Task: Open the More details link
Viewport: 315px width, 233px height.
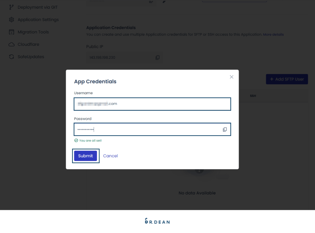Action: 273,34
